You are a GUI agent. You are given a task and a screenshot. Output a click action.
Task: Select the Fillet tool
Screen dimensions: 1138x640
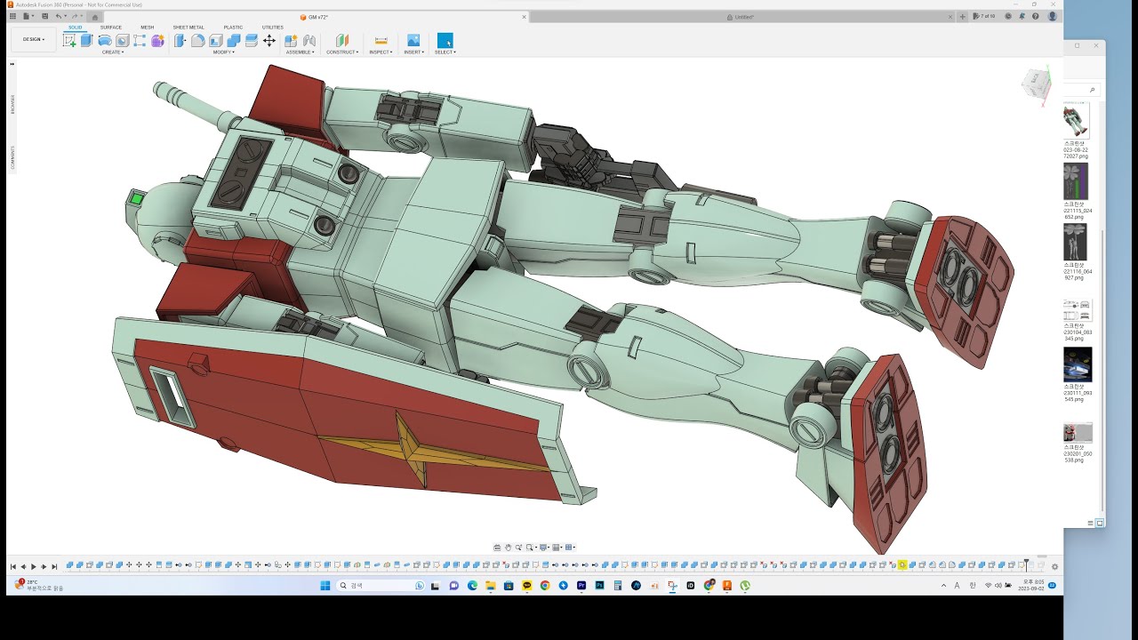(x=198, y=40)
